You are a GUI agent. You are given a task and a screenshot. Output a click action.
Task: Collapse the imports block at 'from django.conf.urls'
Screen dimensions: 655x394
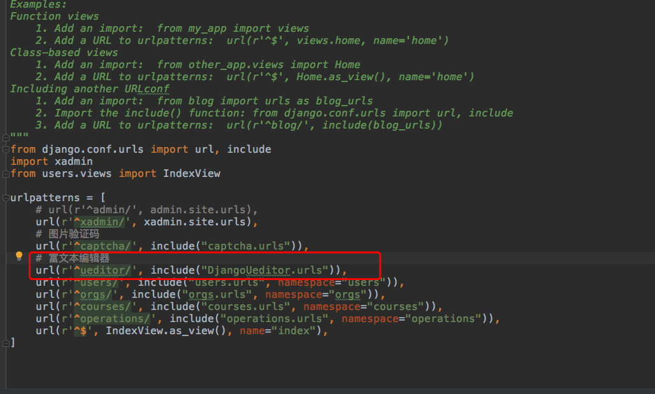(6, 150)
